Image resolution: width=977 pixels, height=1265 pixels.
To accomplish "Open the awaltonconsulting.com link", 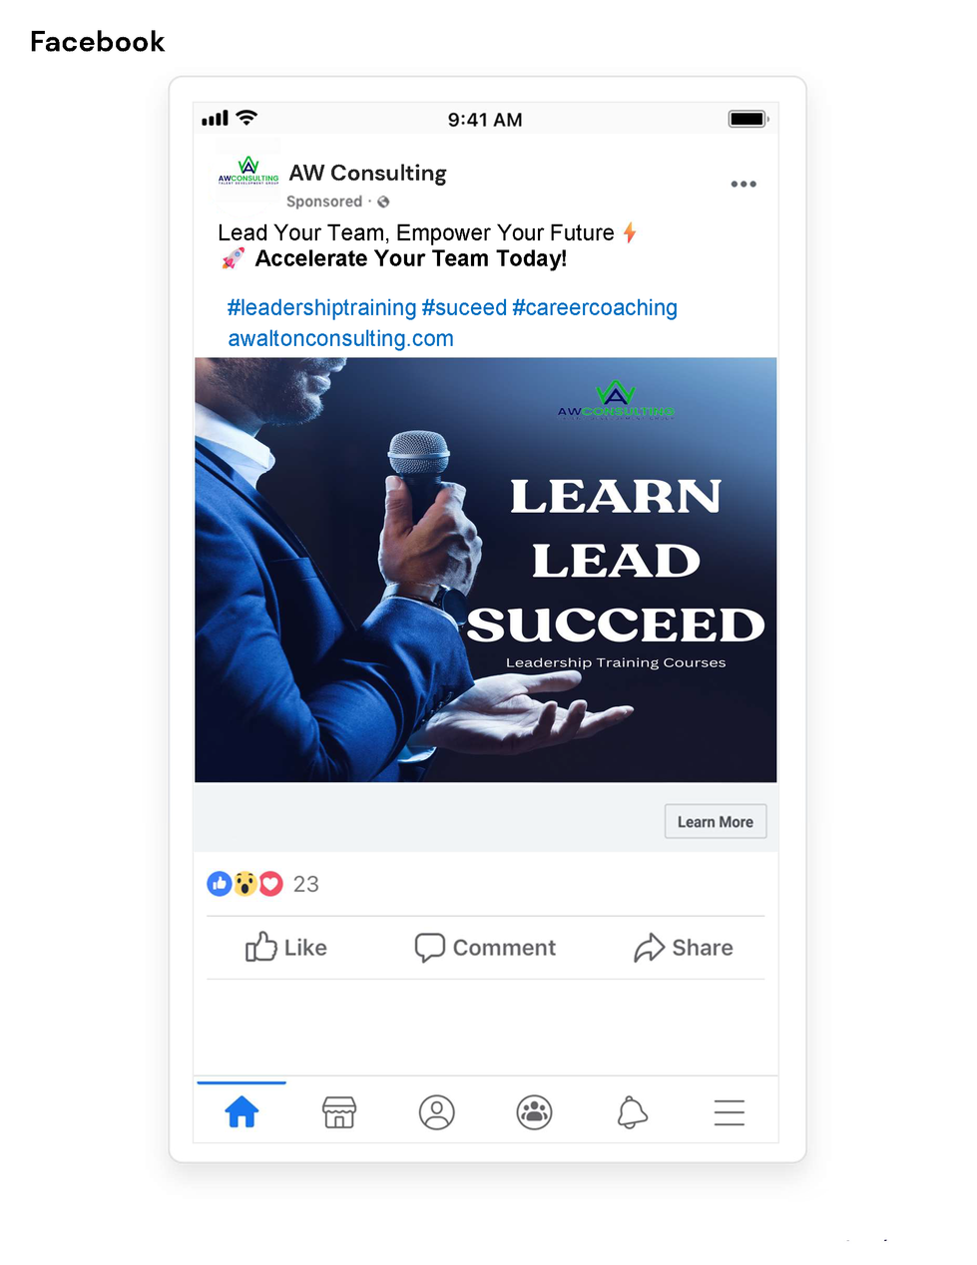I will click(x=340, y=338).
